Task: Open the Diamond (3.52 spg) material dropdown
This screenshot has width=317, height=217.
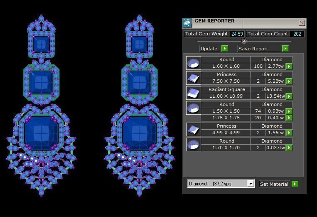Action: point(251,184)
